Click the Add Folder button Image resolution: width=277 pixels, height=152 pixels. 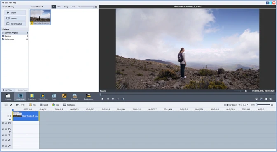(x=7, y=90)
